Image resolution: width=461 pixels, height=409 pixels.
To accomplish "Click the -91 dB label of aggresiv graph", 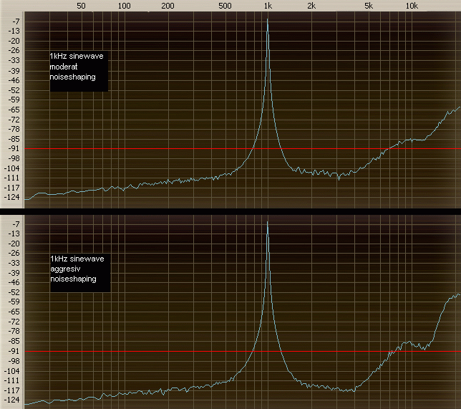I will [x=14, y=351].
